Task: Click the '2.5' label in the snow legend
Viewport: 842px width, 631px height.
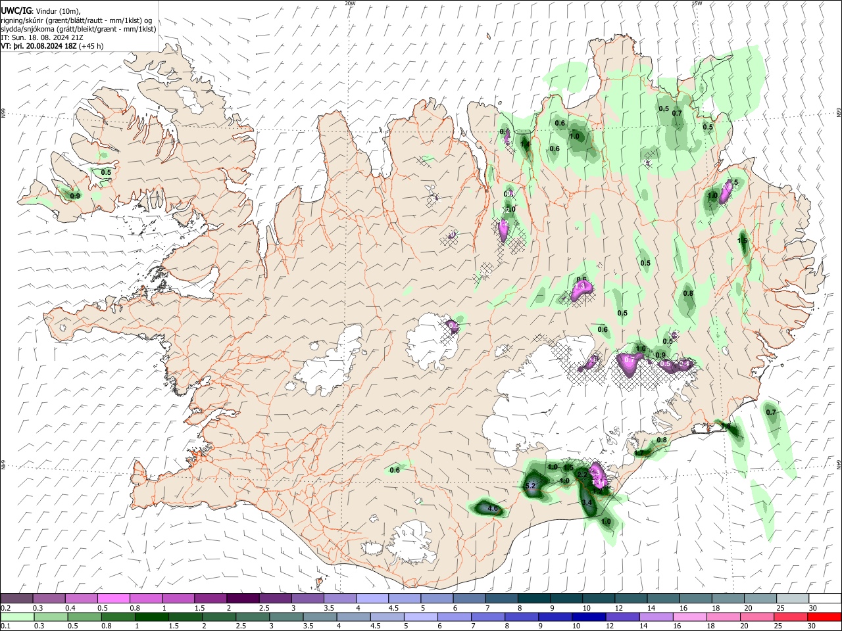Action: [264, 608]
